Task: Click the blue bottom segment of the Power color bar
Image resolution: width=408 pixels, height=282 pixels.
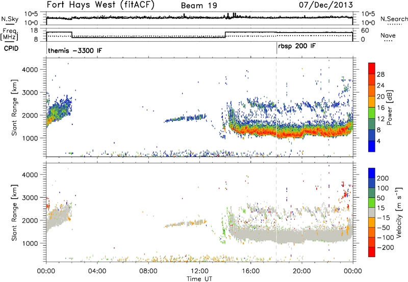Action: (x=372, y=146)
